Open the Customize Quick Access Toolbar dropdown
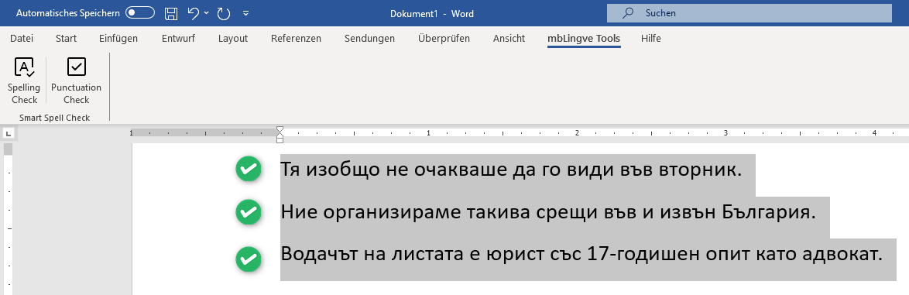 (245, 12)
